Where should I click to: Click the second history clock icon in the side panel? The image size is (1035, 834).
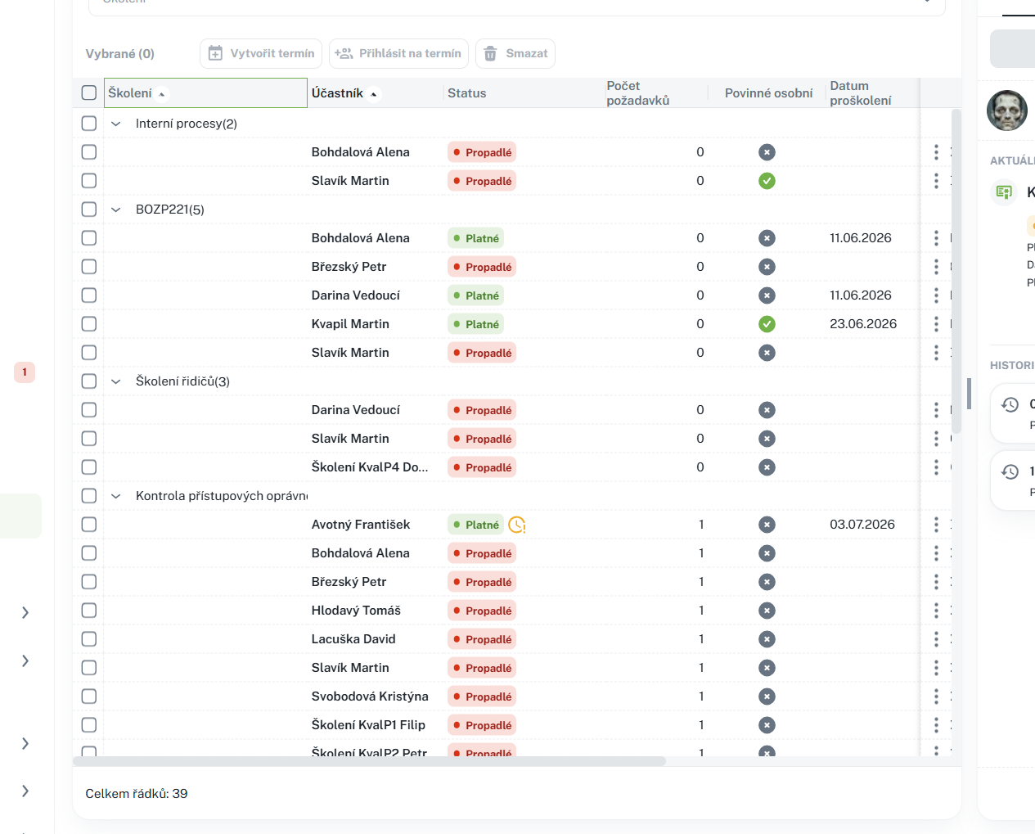pos(1010,471)
